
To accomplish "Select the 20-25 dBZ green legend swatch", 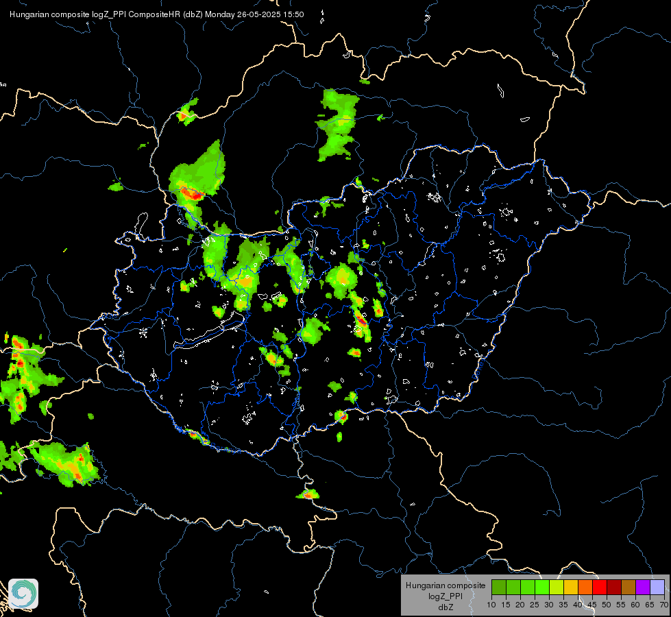I will coord(528,587).
